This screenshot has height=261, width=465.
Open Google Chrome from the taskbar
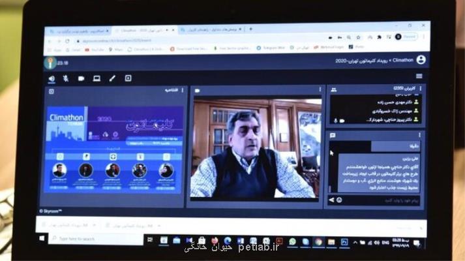318,241
